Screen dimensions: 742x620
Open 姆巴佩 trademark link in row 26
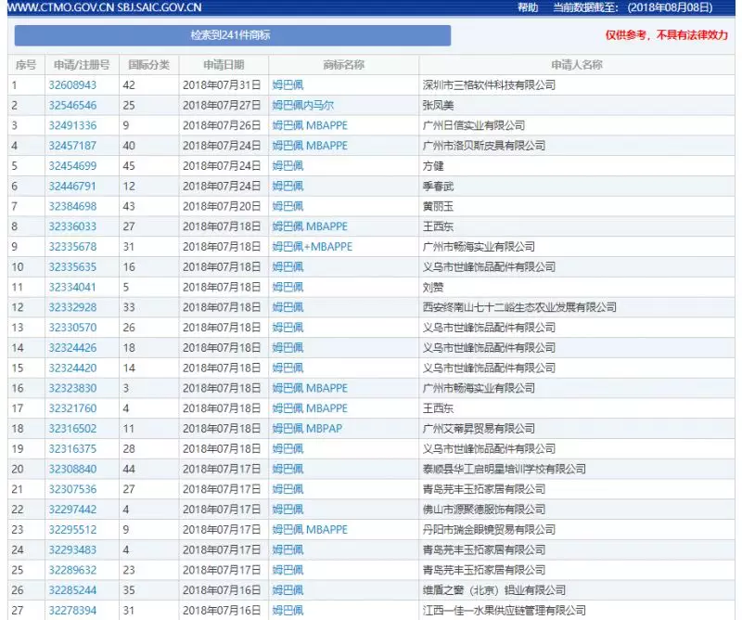click(x=288, y=590)
